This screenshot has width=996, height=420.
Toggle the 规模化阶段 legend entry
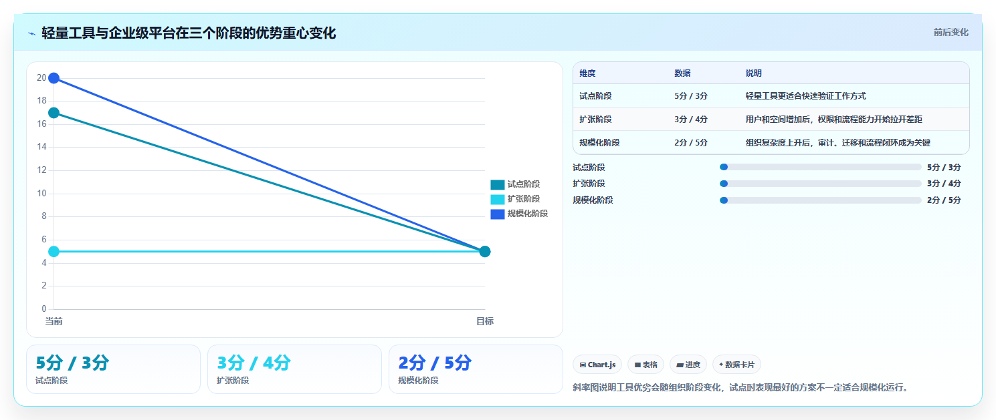coord(519,214)
